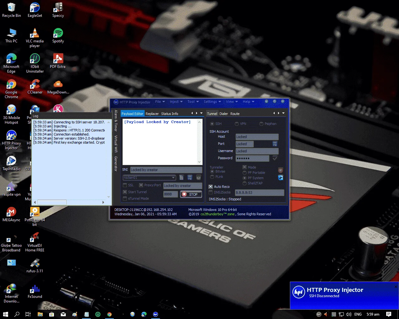Select the PLink tunneller radio button

(x=212, y=177)
